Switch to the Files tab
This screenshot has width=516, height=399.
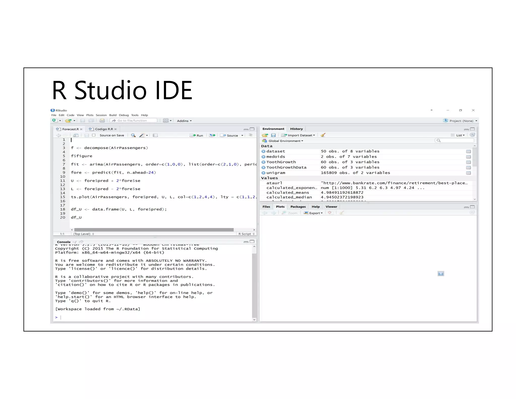[x=266, y=207]
